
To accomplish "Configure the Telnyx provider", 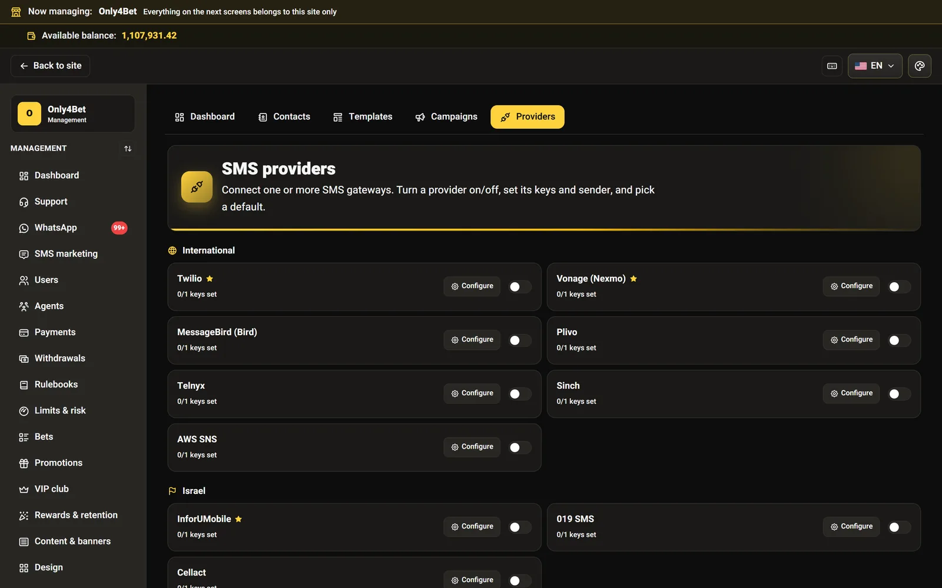I will [472, 393].
